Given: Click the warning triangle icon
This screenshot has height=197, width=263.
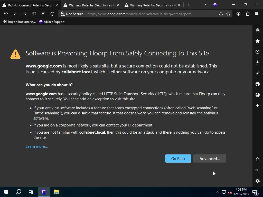Looking at the screenshot, I should (15, 54).
